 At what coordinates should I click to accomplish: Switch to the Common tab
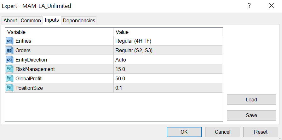click(x=31, y=20)
